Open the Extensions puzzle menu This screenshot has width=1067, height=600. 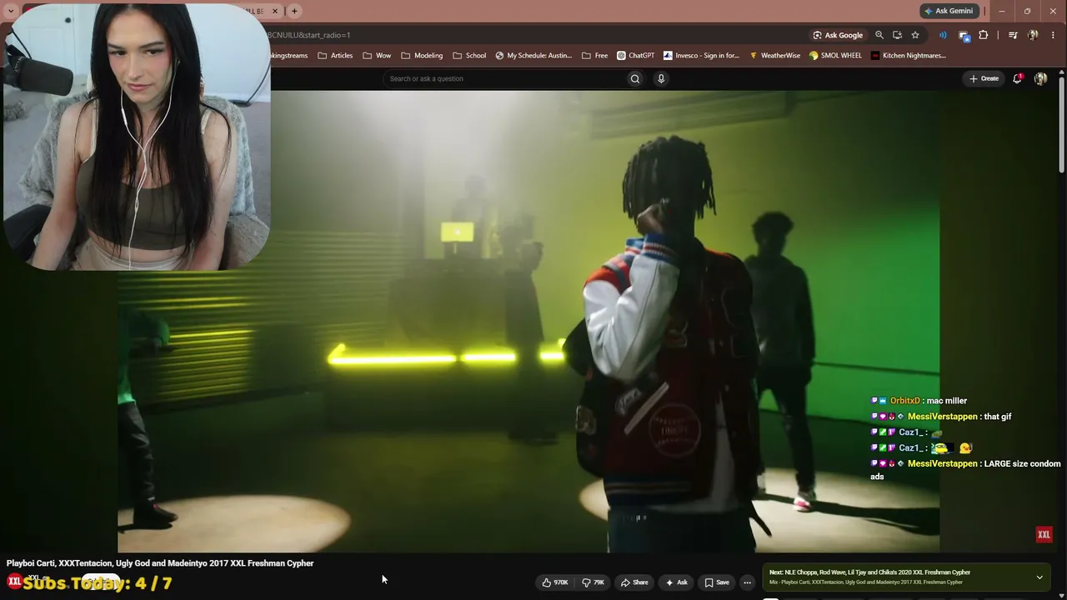(984, 35)
